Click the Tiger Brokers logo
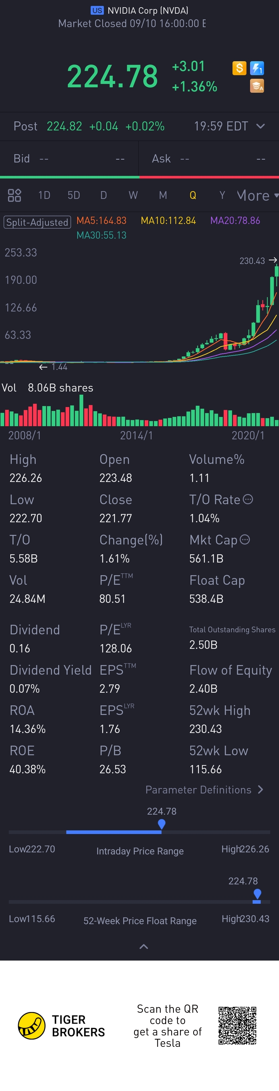Image resolution: width=279 pixels, height=1091 pixels. coord(32,1025)
